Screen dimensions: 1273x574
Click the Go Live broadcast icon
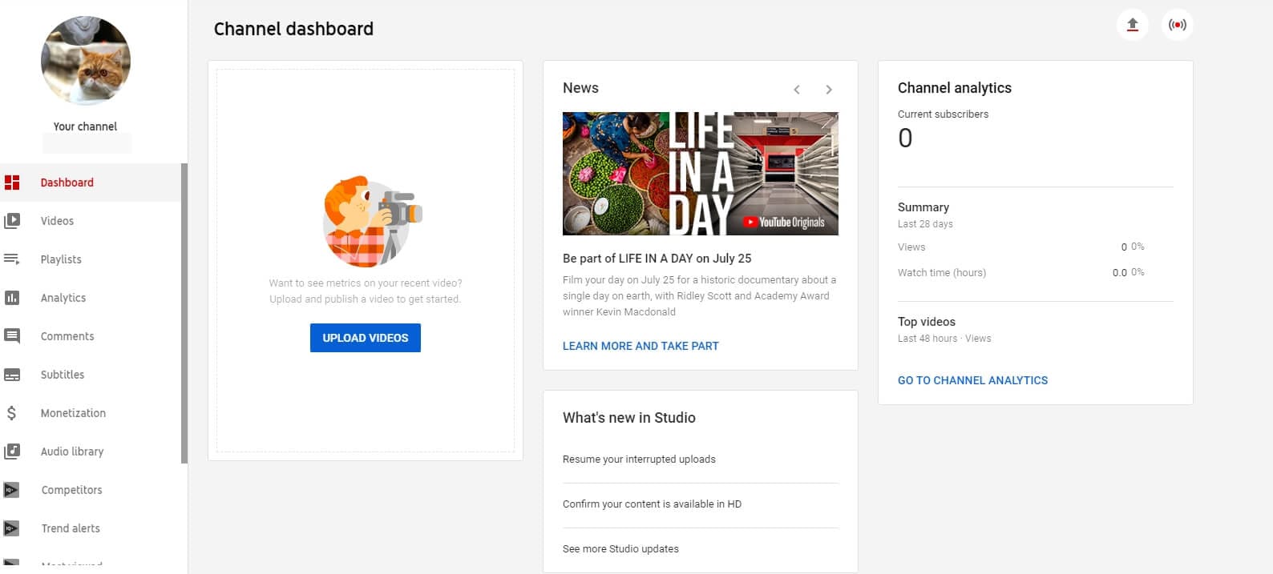tap(1177, 25)
